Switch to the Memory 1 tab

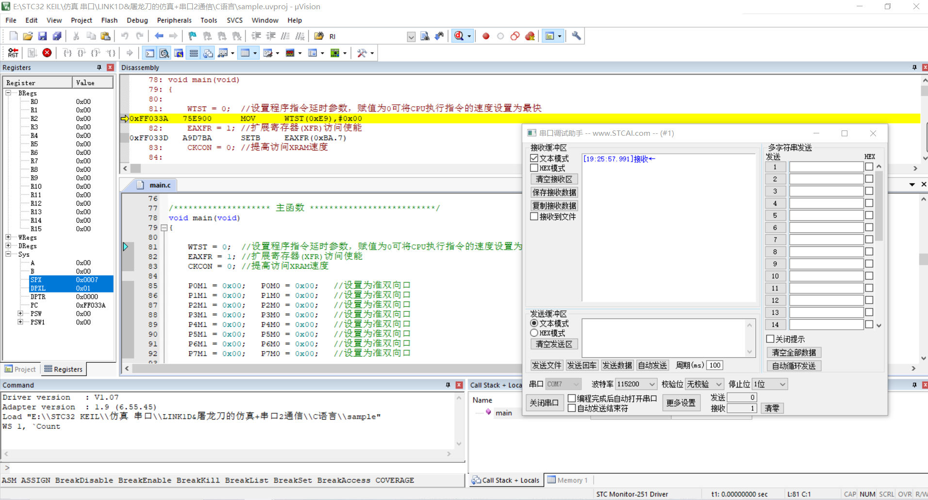(568, 480)
